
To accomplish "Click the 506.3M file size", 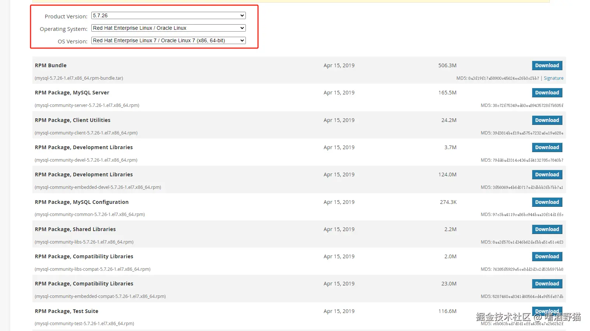I will (x=447, y=65).
